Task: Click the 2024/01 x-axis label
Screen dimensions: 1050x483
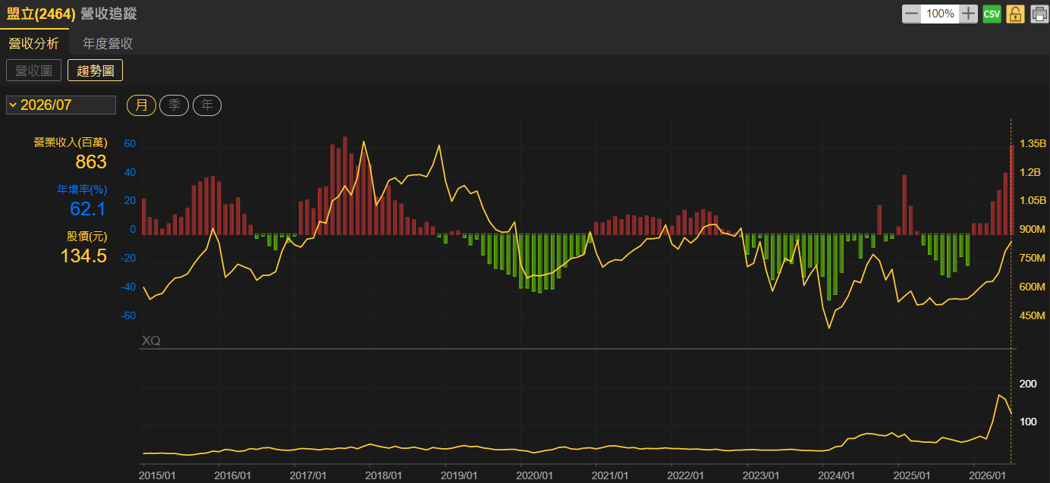Action: tap(837, 475)
